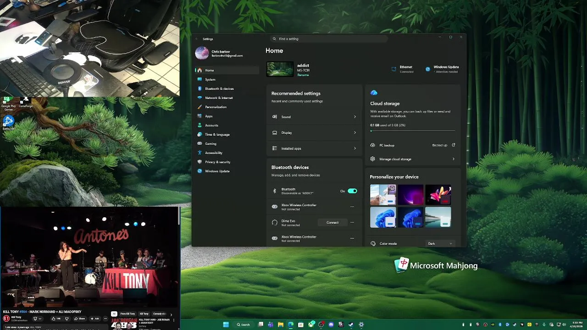Select the light blue bloom theme
The width and height of the screenshot is (587, 330).
(x=383, y=217)
